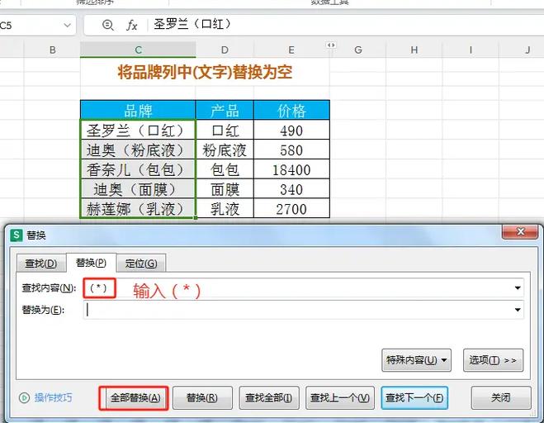
Task: Select column G header
Action: pos(358,50)
